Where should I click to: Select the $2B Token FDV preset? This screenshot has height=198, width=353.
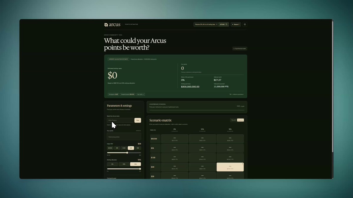pos(131,148)
